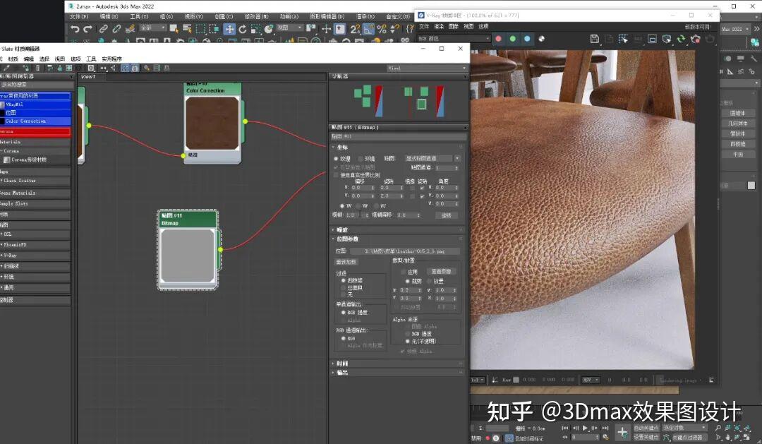Click the wrench Utilities tab icon
The height and width of the screenshot is (444, 762).
click(753, 59)
